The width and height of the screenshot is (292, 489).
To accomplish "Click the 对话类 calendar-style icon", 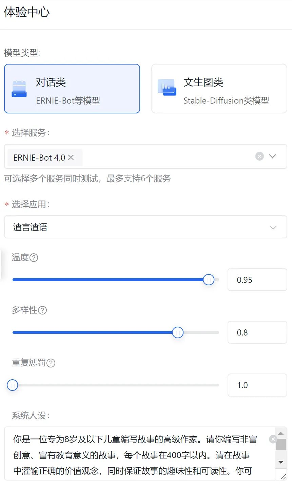I will click(x=19, y=89).
